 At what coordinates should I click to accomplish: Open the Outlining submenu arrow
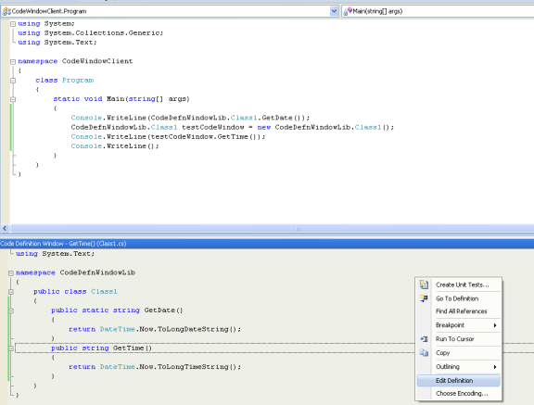(495, 367)
